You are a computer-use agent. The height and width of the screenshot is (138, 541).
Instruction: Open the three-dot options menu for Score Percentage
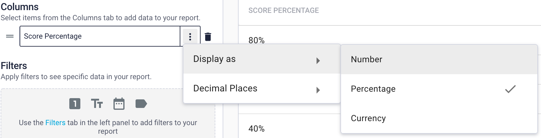pos(190,37)
